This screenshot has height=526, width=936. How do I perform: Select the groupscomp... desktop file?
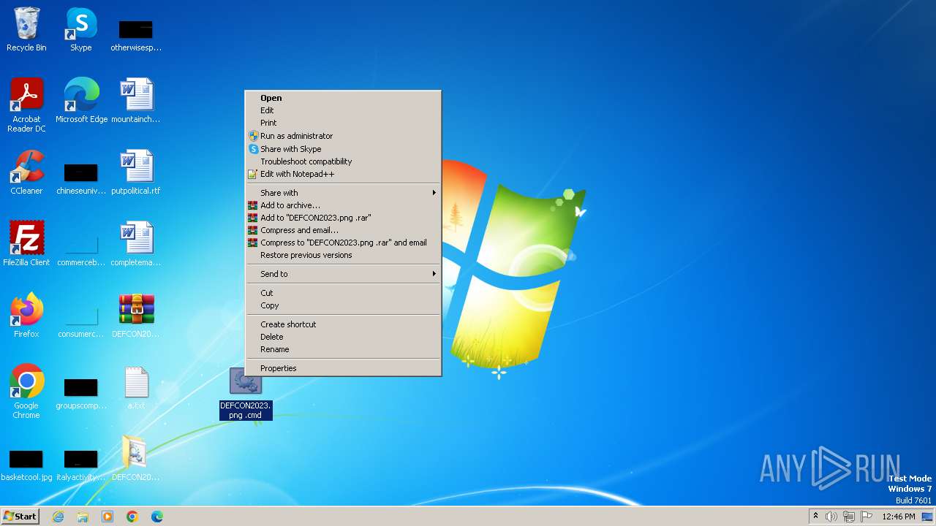81,392
